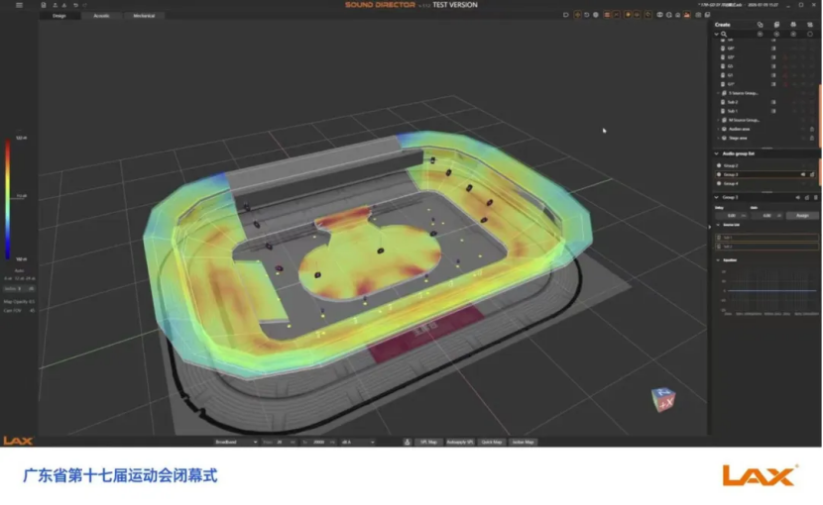Click the To frequency field

click(320, 442)
